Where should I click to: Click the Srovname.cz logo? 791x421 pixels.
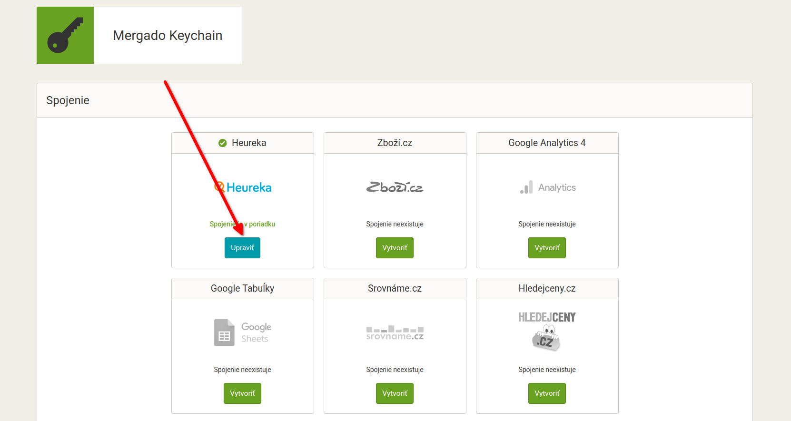(x=395, y=333)
